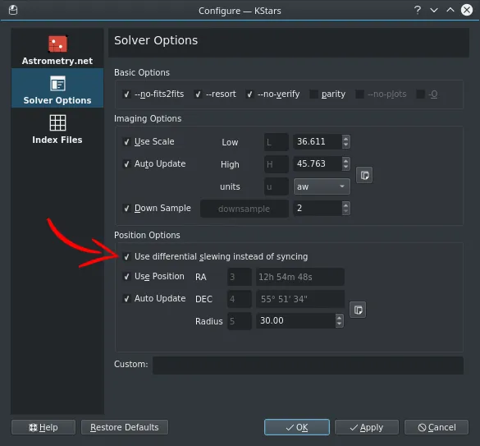Click the KStars window menu icon
The image size is (480, 446).
[x=13, y=10]
